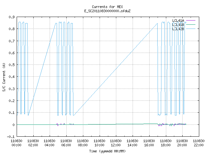Click the 10:00 x-axis time label
The height and width of the screenshot is (154, 205).
pyautogui.click(x=99, y=145)
